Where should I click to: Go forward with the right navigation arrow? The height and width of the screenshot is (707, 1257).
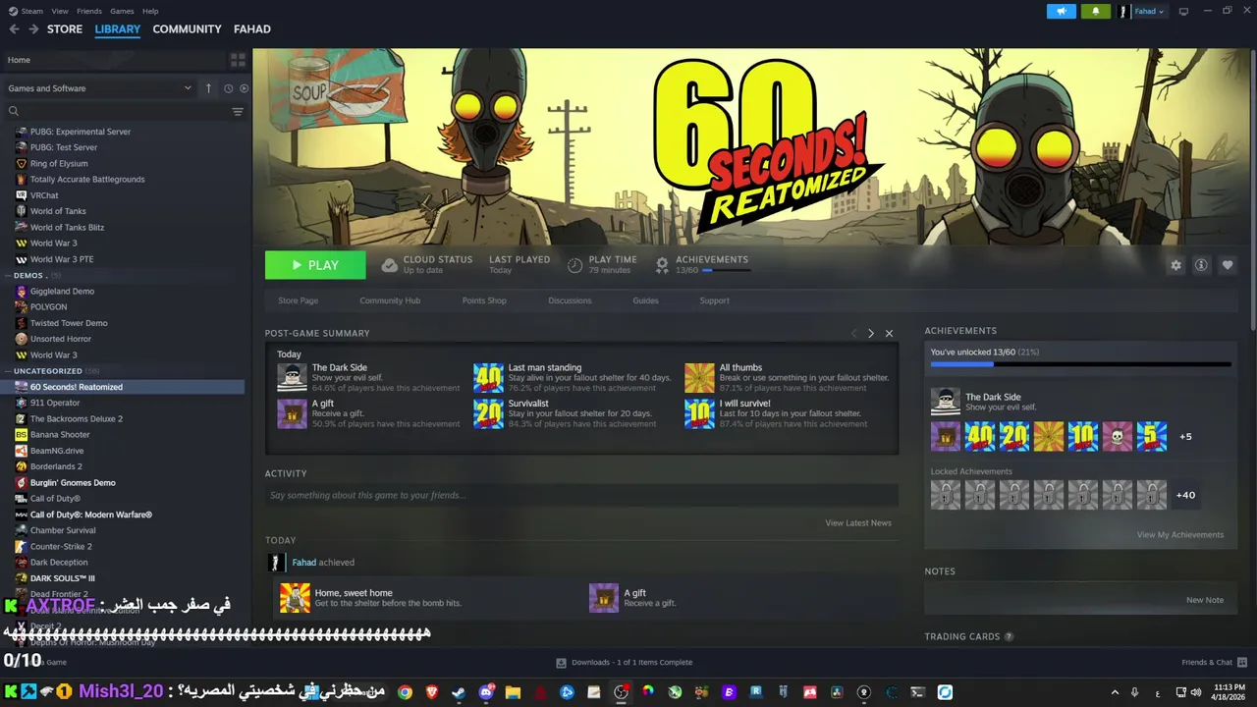coord(33,29)
